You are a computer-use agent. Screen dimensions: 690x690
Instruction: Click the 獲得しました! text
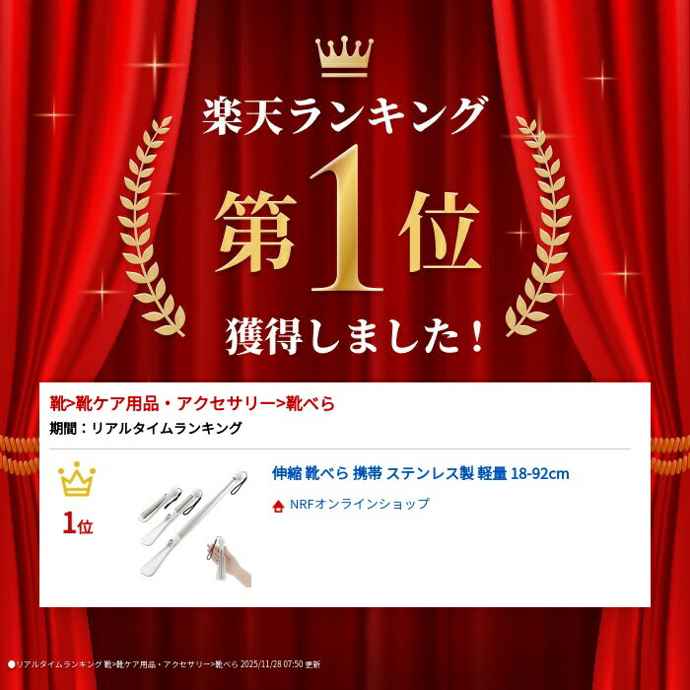click(x=354, y=336)
